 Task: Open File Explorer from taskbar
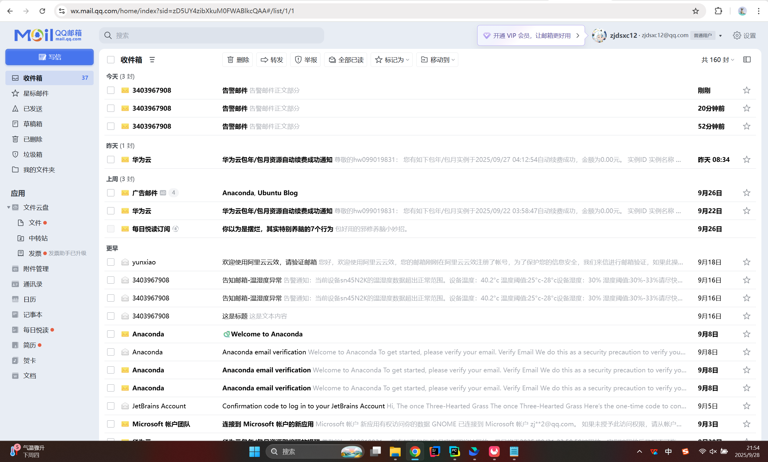point(395,452)
